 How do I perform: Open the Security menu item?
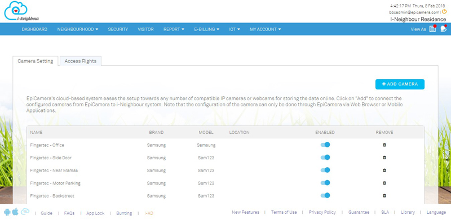118,29
